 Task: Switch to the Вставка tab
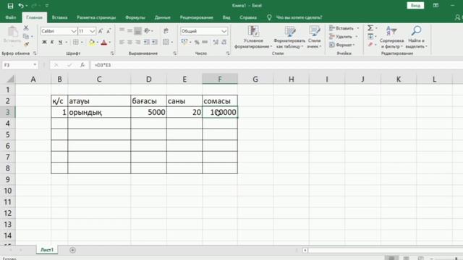(59, 17)
